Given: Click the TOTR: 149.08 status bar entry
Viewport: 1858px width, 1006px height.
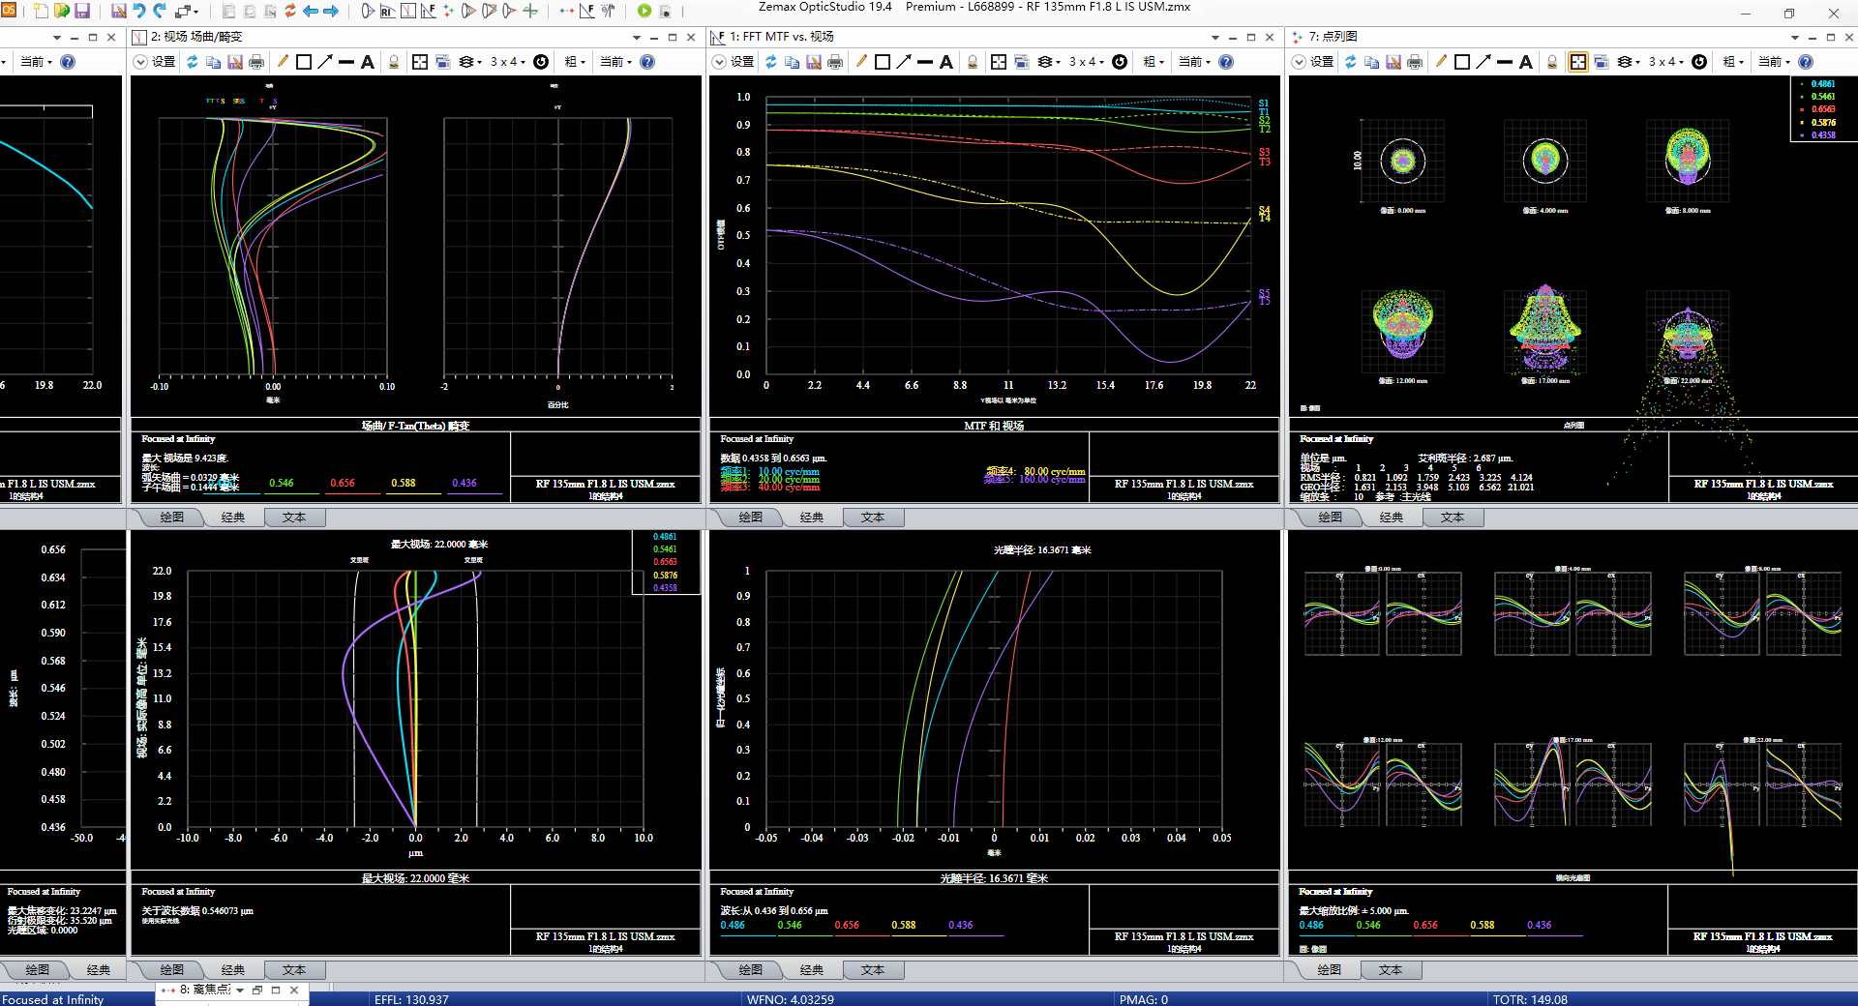Looking at the screenshot, I should click(x=1530, y=999).
